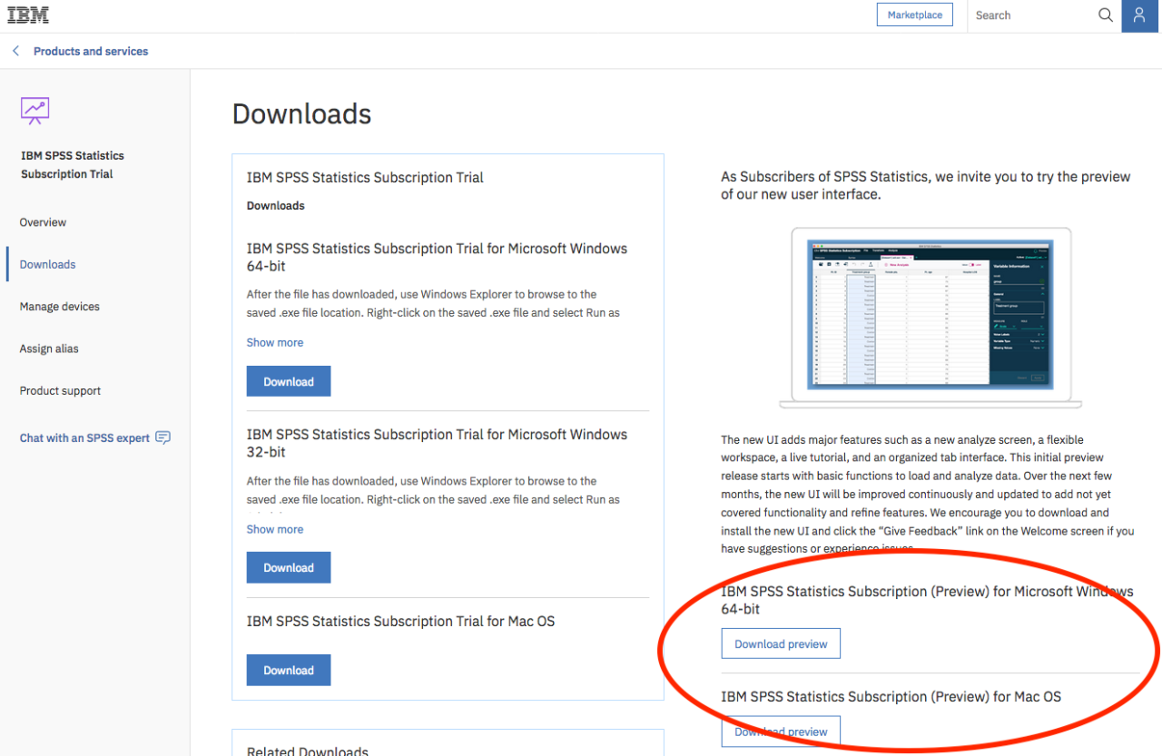Download preview for Mac OS
The width and height of the screenshot is (1162, 756).
(x=781, y=731)
